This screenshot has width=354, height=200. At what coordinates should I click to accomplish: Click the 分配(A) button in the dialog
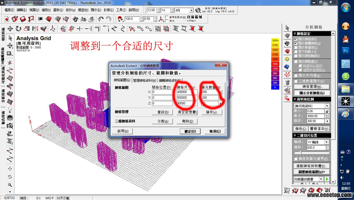162,121
